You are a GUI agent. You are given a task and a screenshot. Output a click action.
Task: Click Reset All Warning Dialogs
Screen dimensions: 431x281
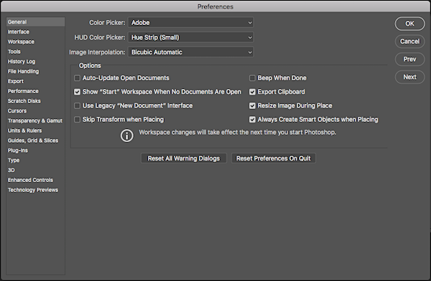[x=184, y=158]
